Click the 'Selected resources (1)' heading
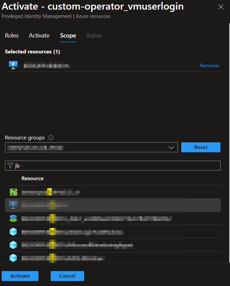Screen dimensions: 230x286 point(32,52)
